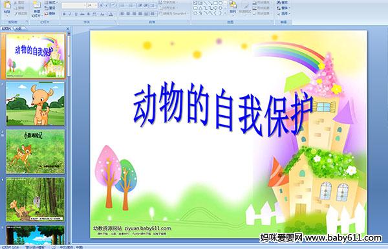The image size is (388, 249).
Task: Select the slide 1 title thumbnail
Action: tap(35, 56)
